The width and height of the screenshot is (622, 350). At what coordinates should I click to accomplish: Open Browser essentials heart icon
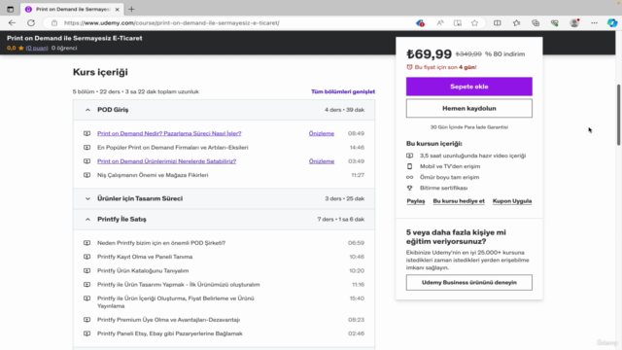coord(555,23)
